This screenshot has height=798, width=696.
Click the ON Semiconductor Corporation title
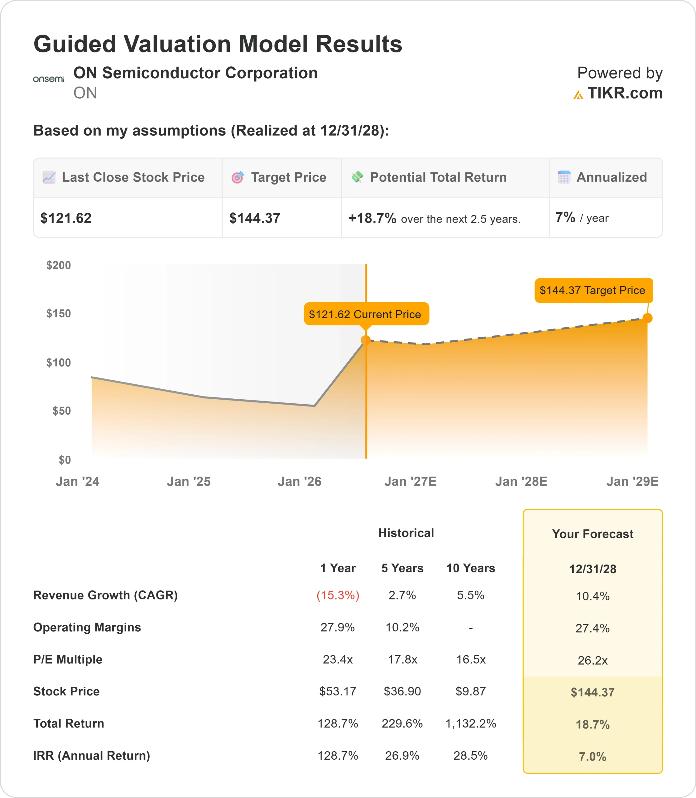pos(196,73)
